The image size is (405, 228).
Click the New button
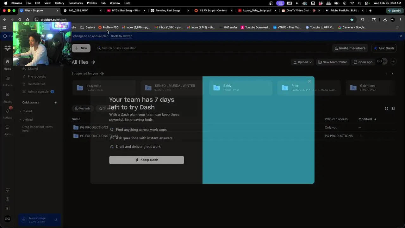[x=81, y=48]
